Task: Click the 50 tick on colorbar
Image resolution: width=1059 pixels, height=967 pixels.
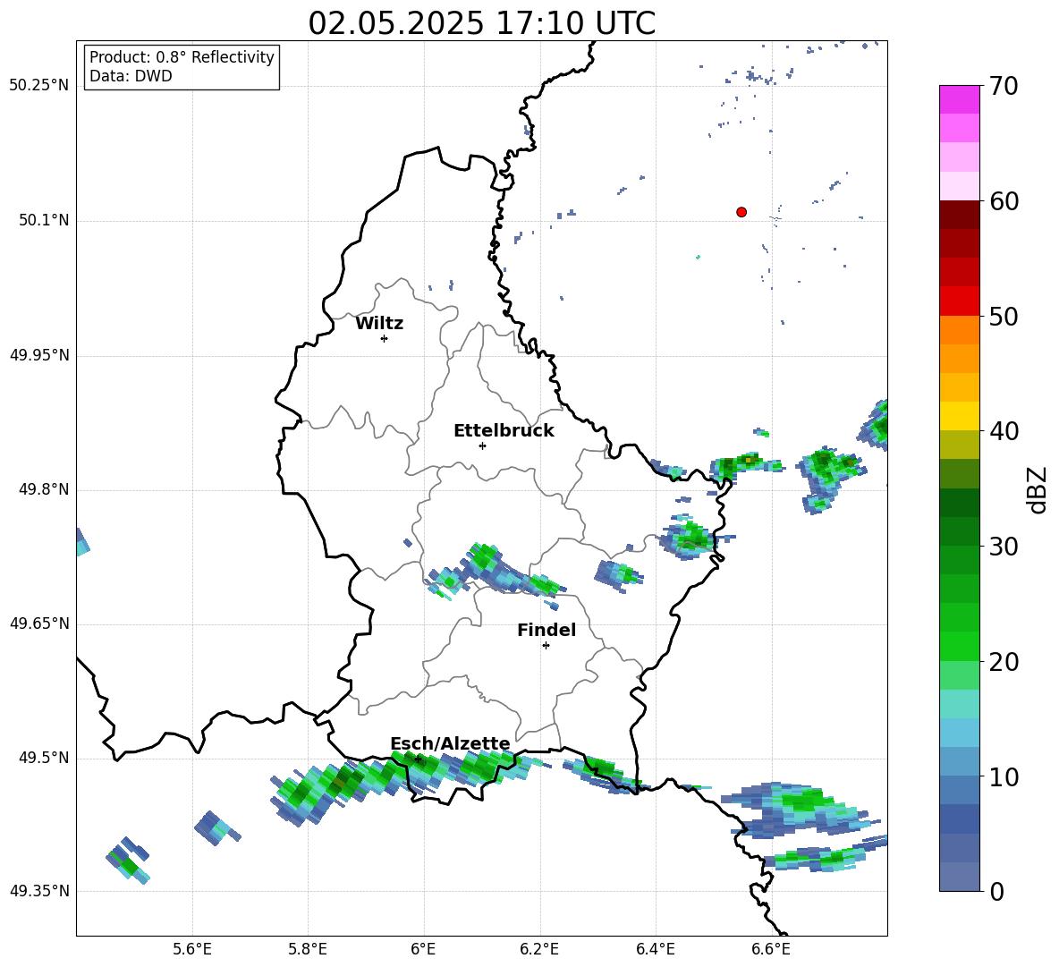Action: tap(1004, 317)
